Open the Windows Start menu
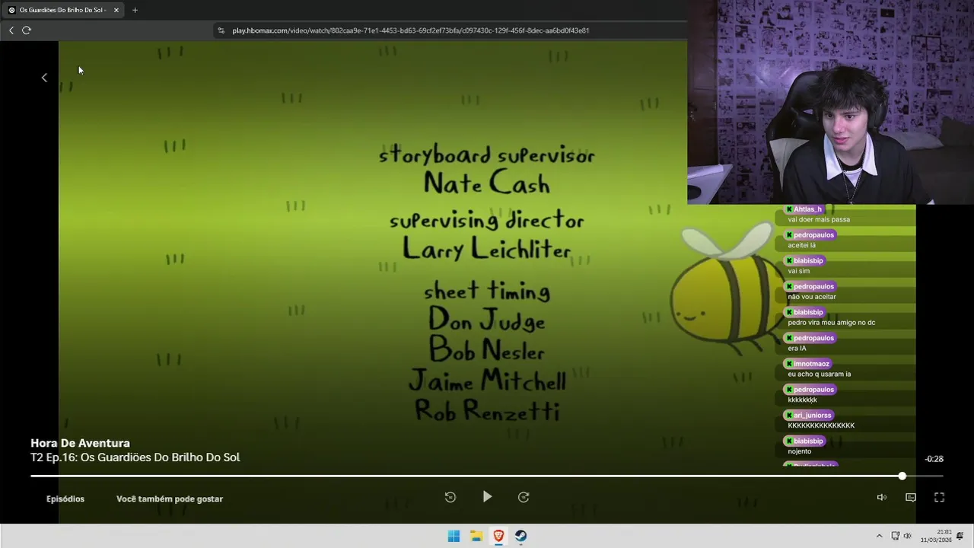Image resolution: width=974 pixels, height=548 pixels. coord(454,536)
